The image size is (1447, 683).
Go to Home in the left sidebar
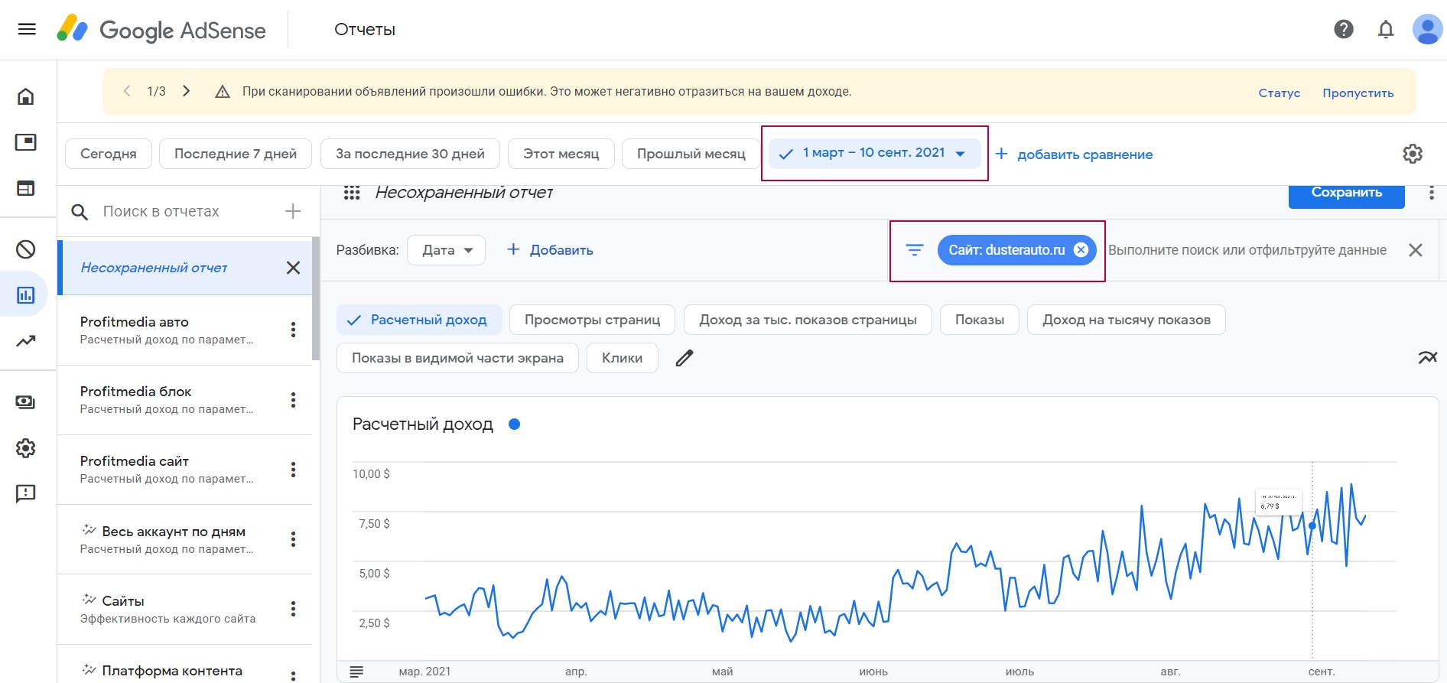[x=26, y=96]
